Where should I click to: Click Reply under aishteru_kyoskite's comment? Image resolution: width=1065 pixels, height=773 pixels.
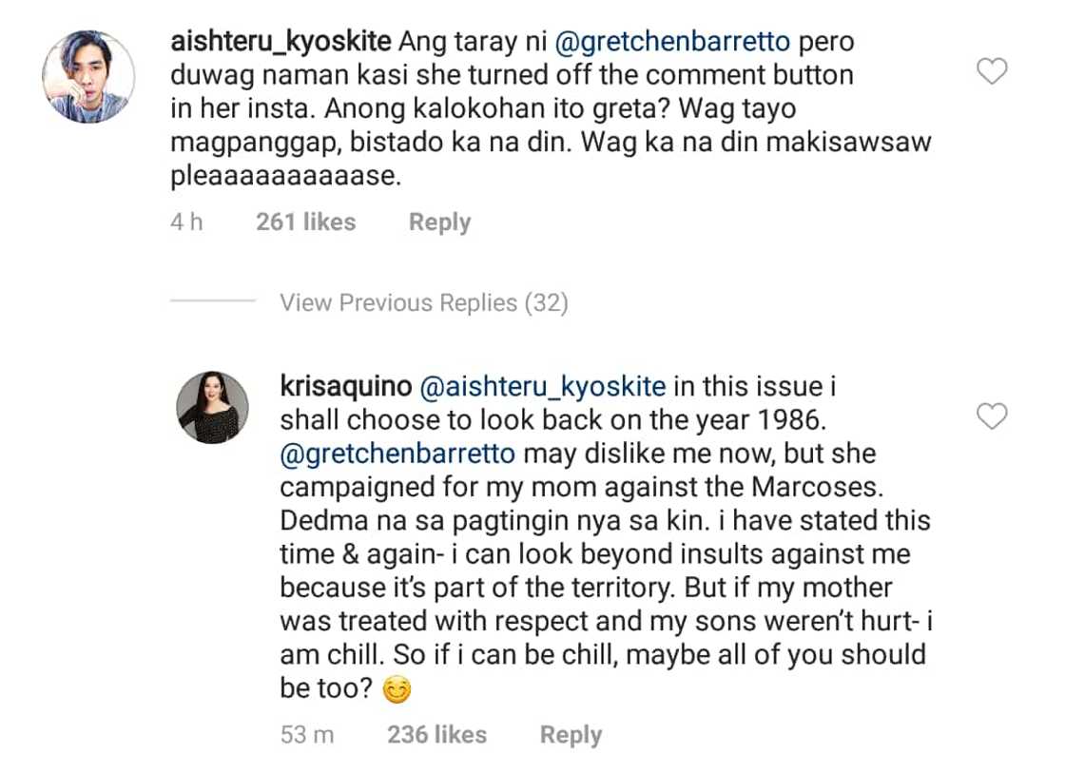(x=439, y=221)
